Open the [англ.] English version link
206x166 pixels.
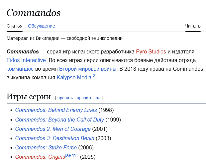72,155
